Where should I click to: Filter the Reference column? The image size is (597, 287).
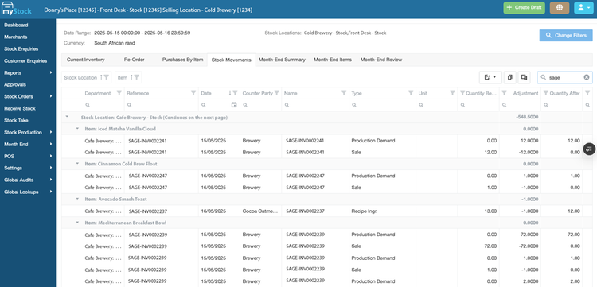point(193,93)
